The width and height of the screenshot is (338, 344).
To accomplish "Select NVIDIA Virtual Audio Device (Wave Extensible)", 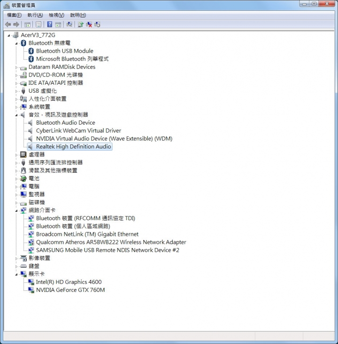I will point(104,139).
